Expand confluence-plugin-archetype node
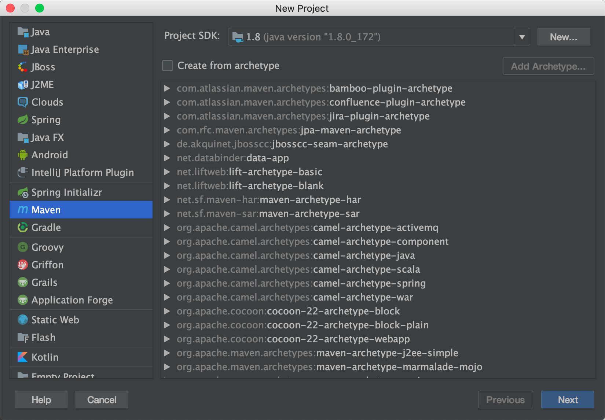Viewport: 605px width, 420px height. [x=167, y=102]
